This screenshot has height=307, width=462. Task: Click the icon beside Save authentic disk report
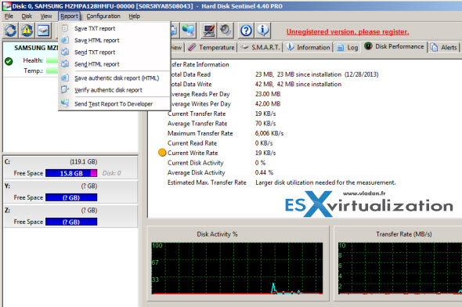click(65, 78)
